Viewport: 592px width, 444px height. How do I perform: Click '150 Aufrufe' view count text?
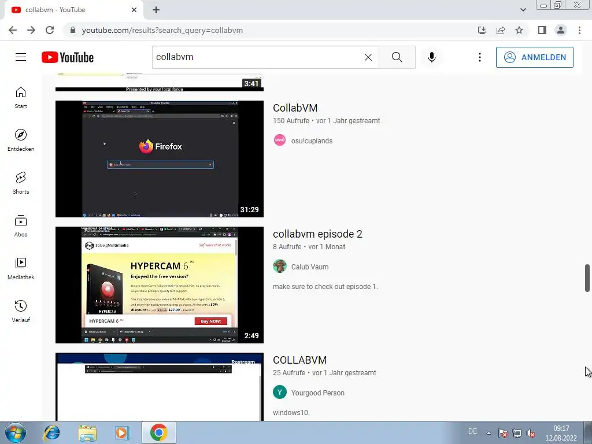(291, 121)
